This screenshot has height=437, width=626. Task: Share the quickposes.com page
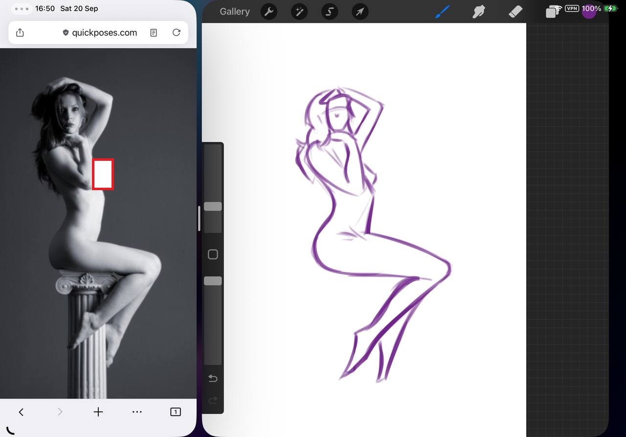[20, 33]
